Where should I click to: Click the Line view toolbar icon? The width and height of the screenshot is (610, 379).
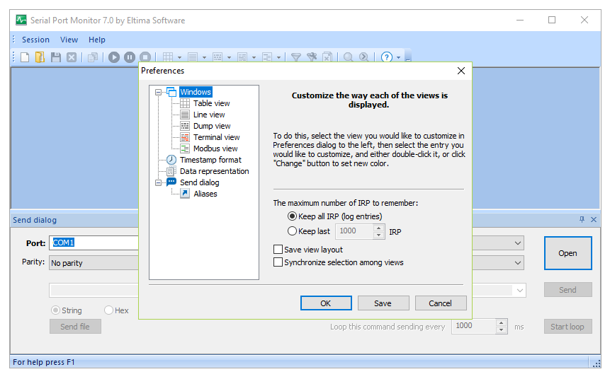pyautogui.click(x=193, y=57)
